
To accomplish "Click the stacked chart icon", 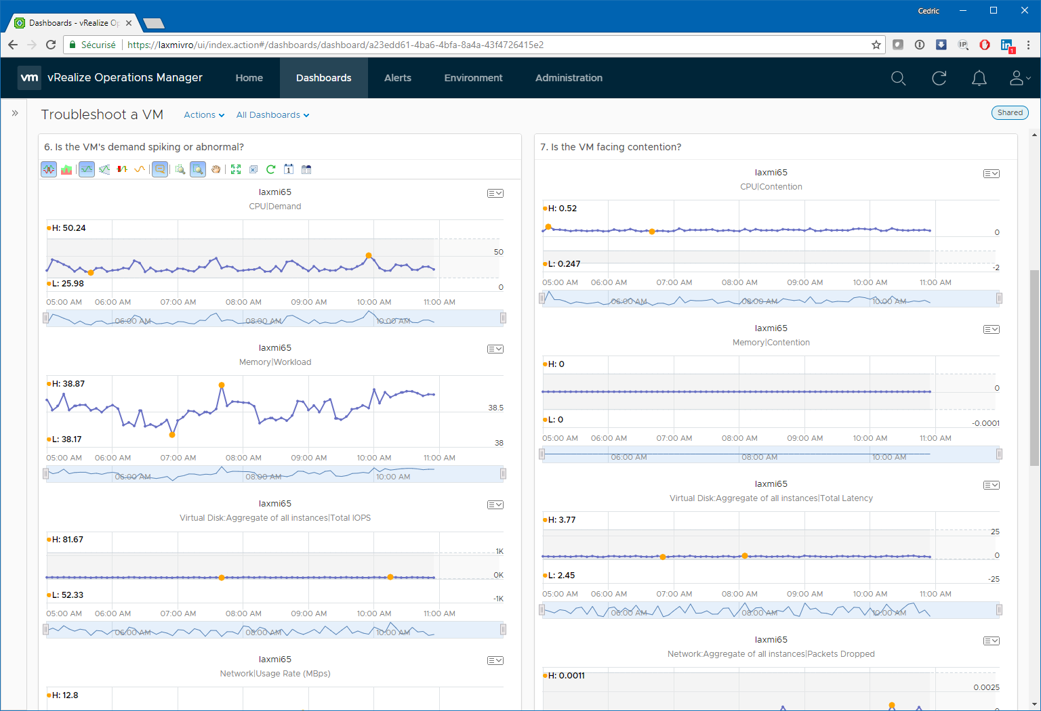I will coord(66,169).
